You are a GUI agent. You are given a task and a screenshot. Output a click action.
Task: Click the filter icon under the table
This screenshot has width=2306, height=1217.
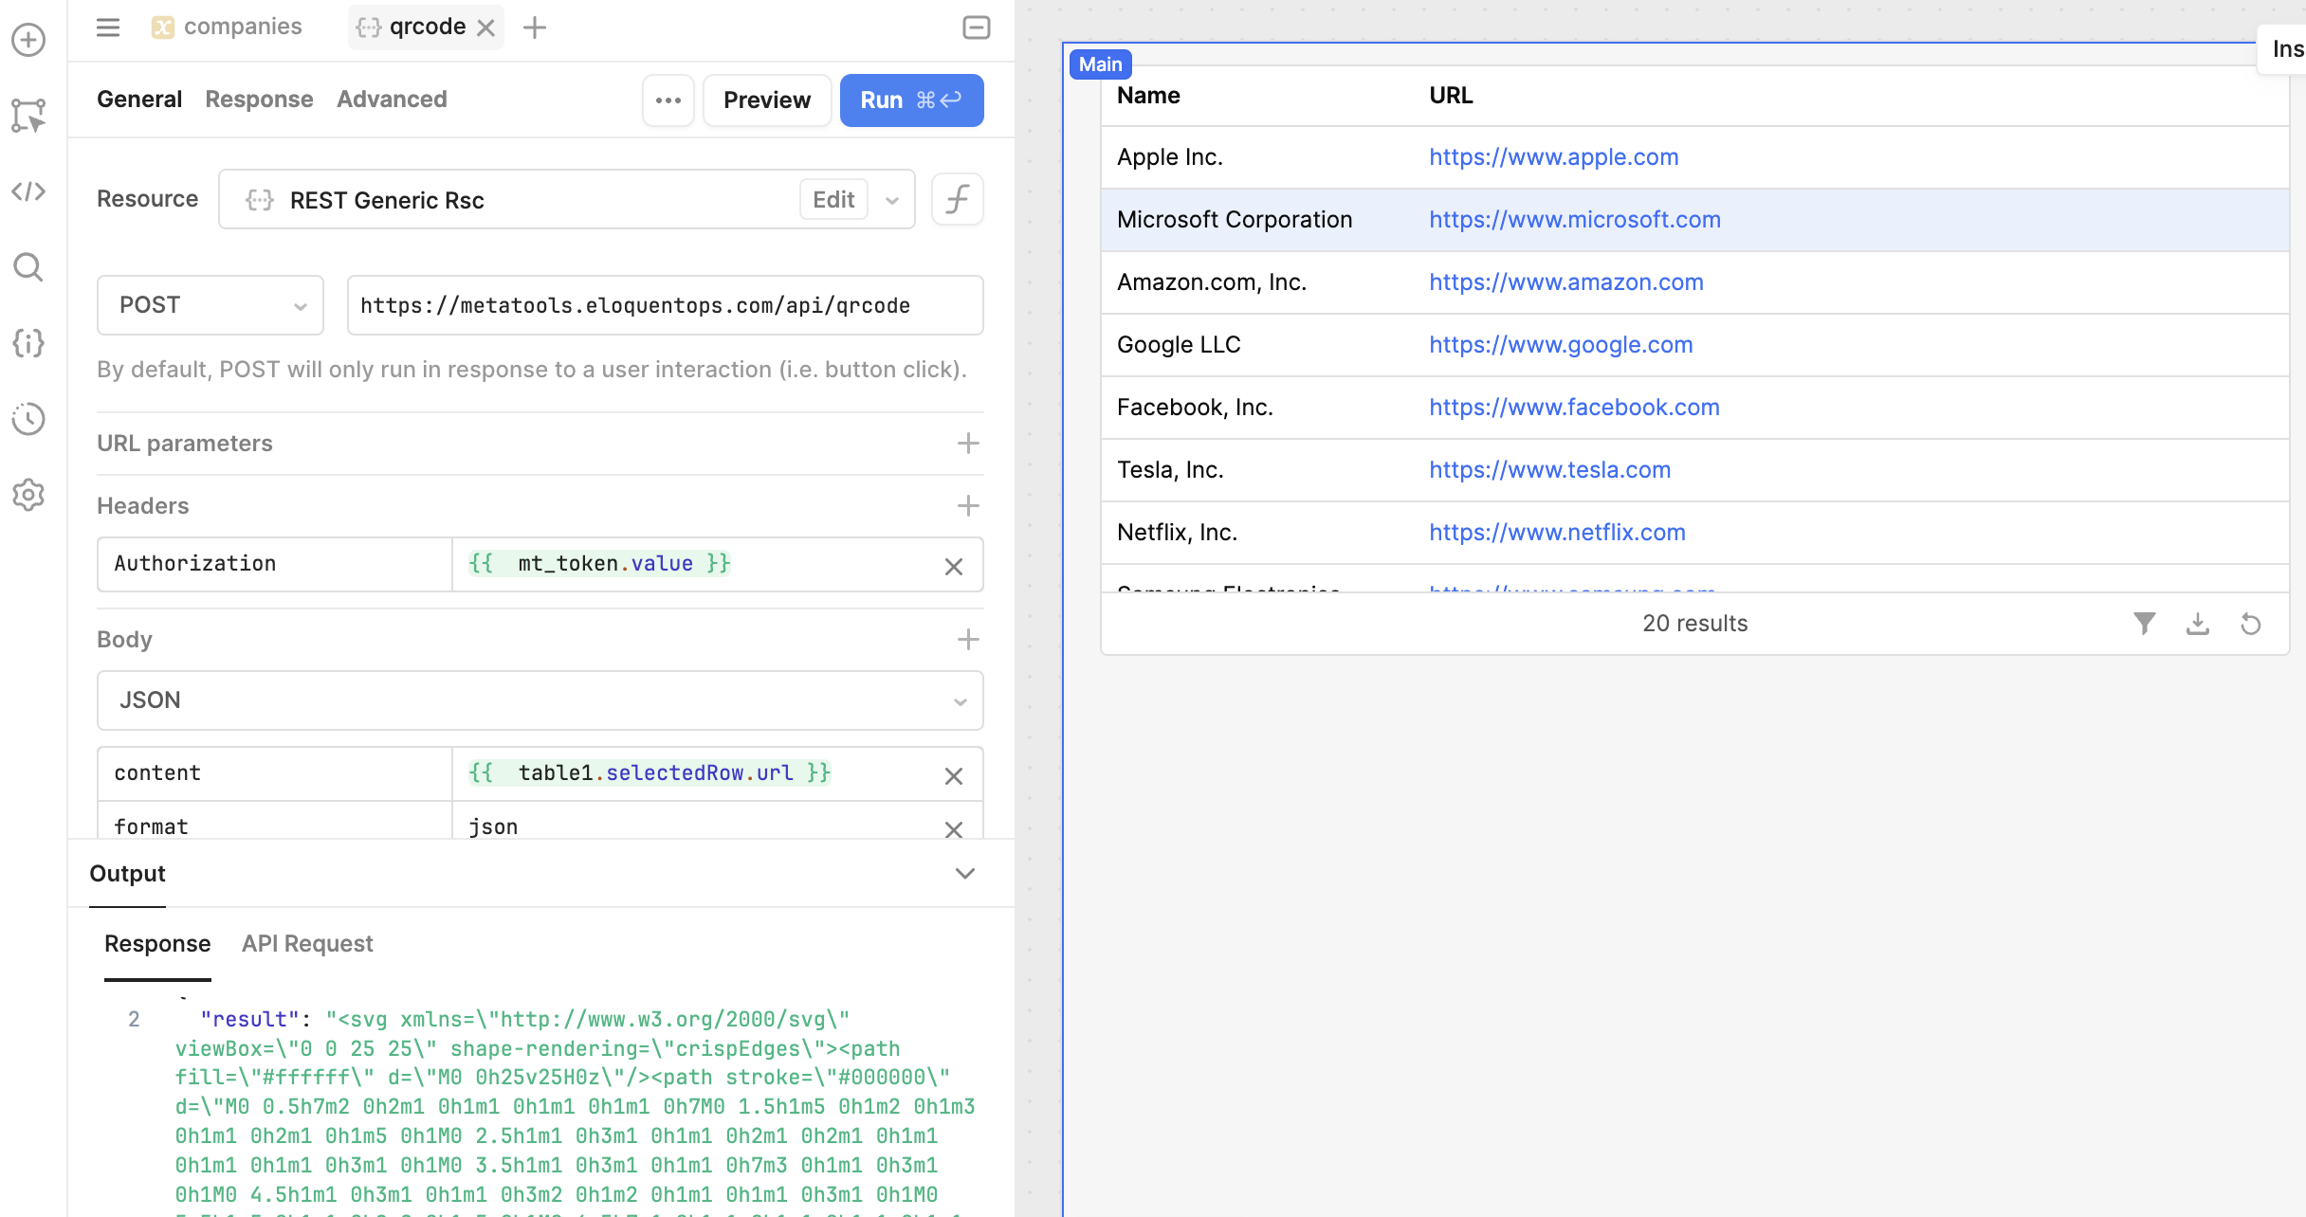[2145, 624]
